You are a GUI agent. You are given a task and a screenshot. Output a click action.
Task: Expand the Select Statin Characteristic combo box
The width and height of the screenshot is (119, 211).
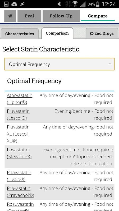[59, 64]
